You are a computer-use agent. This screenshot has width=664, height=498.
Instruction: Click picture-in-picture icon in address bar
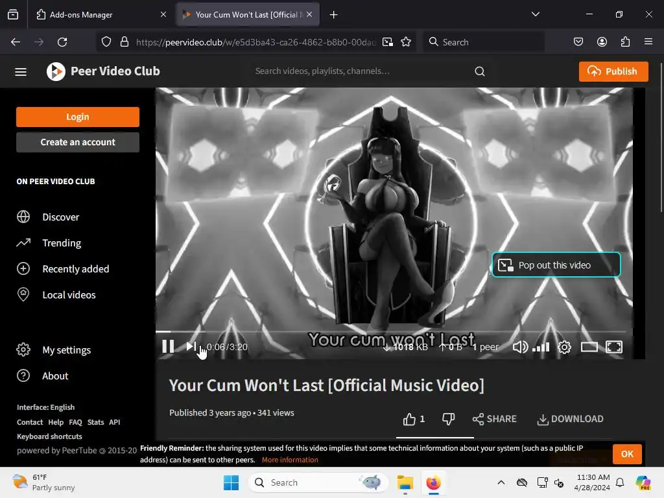(388, 42)
